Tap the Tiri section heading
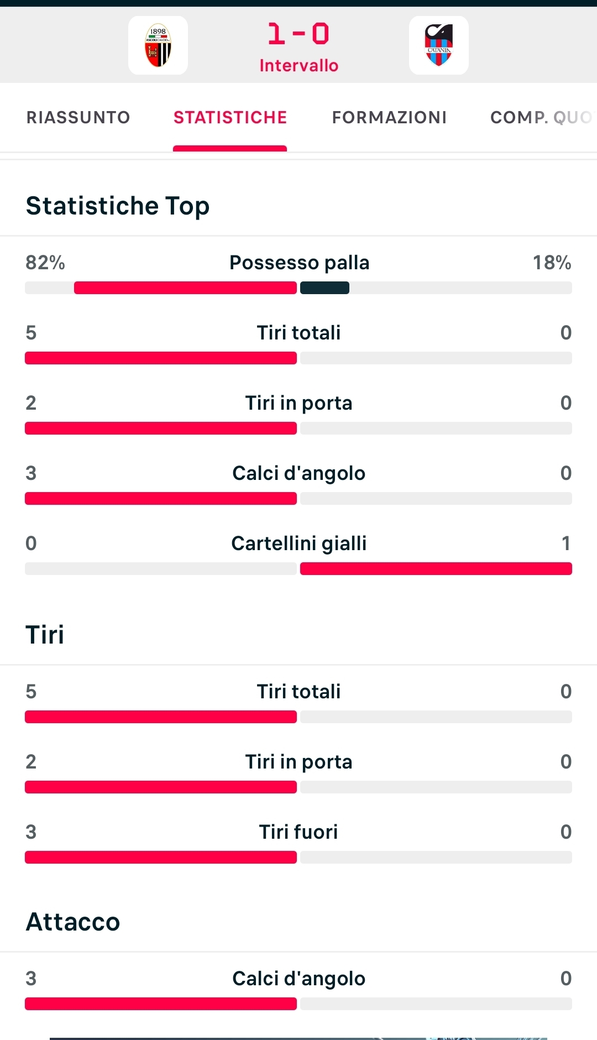The image size is (597, 1040). pos(45,635)
